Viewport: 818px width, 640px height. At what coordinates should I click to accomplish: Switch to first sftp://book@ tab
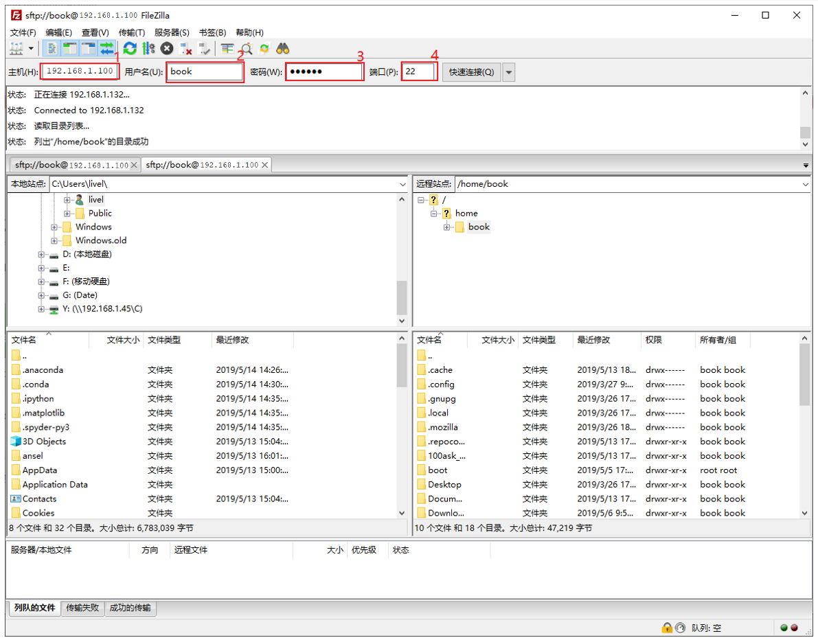click(71, 165)
